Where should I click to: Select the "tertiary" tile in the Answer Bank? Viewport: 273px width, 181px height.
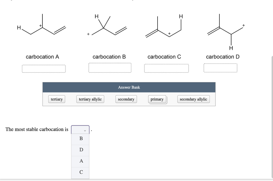57,99
